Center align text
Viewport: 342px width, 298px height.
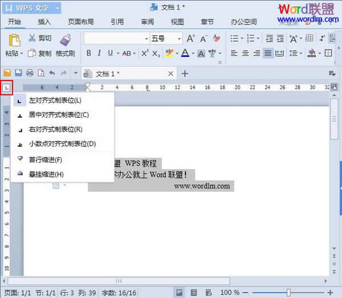(x=245, y=53)
